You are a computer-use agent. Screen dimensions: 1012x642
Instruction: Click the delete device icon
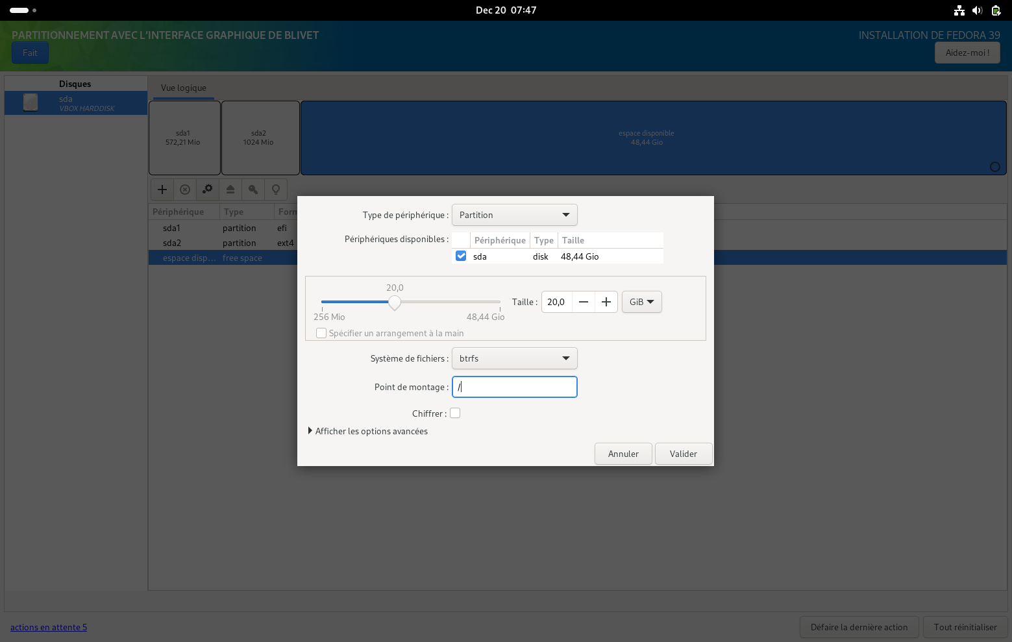click(x=185, y=190)
